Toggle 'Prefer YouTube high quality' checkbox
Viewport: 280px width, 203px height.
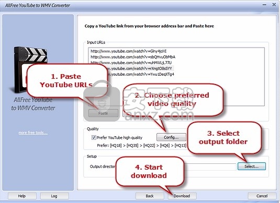pos(94,137)
